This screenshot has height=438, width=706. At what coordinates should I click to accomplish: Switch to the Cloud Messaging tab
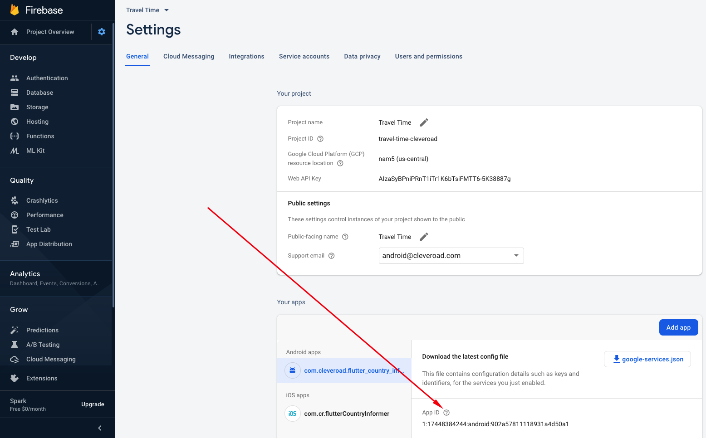(189, 56)
